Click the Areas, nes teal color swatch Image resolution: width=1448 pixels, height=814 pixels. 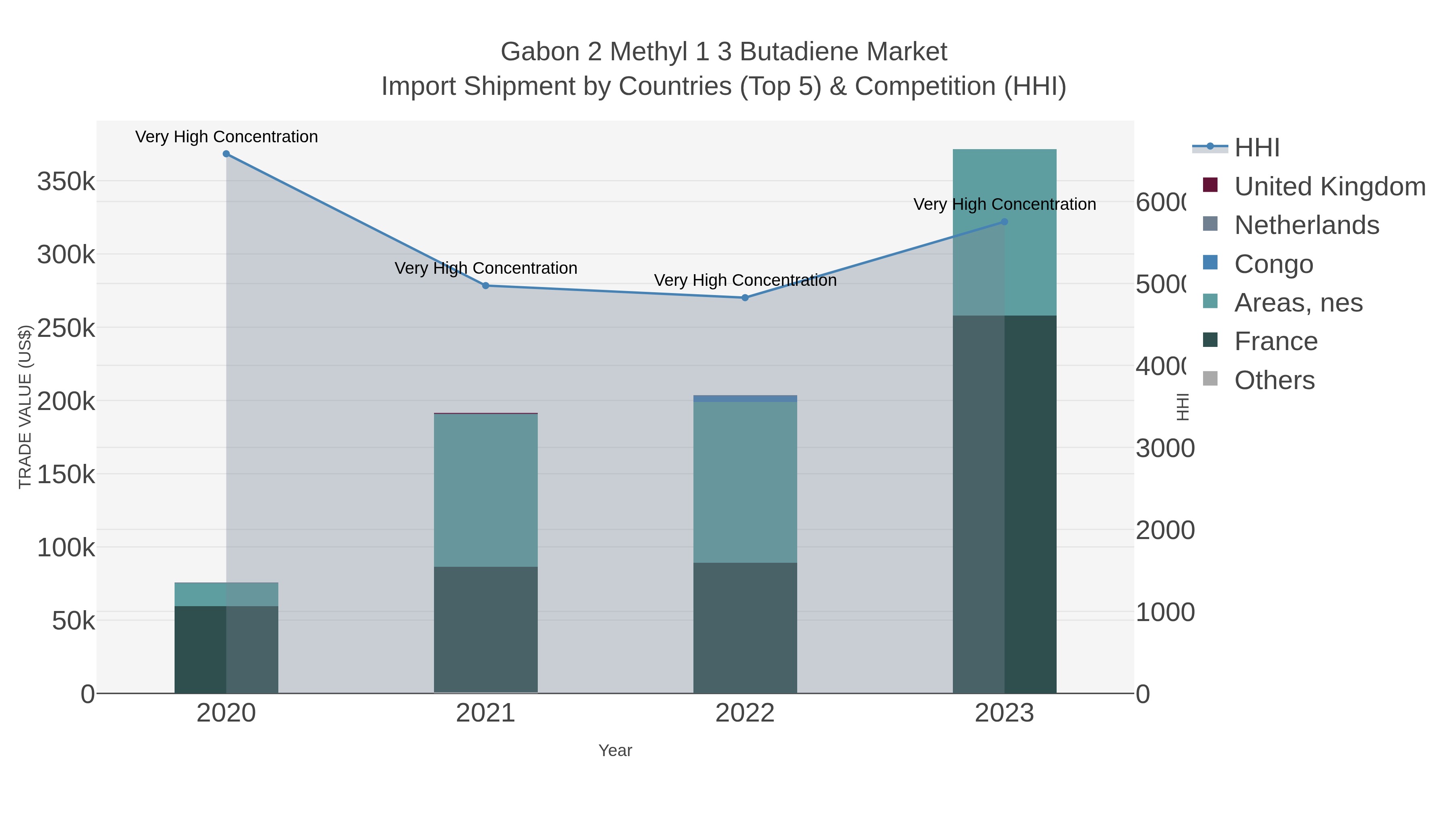point(1210,301)
